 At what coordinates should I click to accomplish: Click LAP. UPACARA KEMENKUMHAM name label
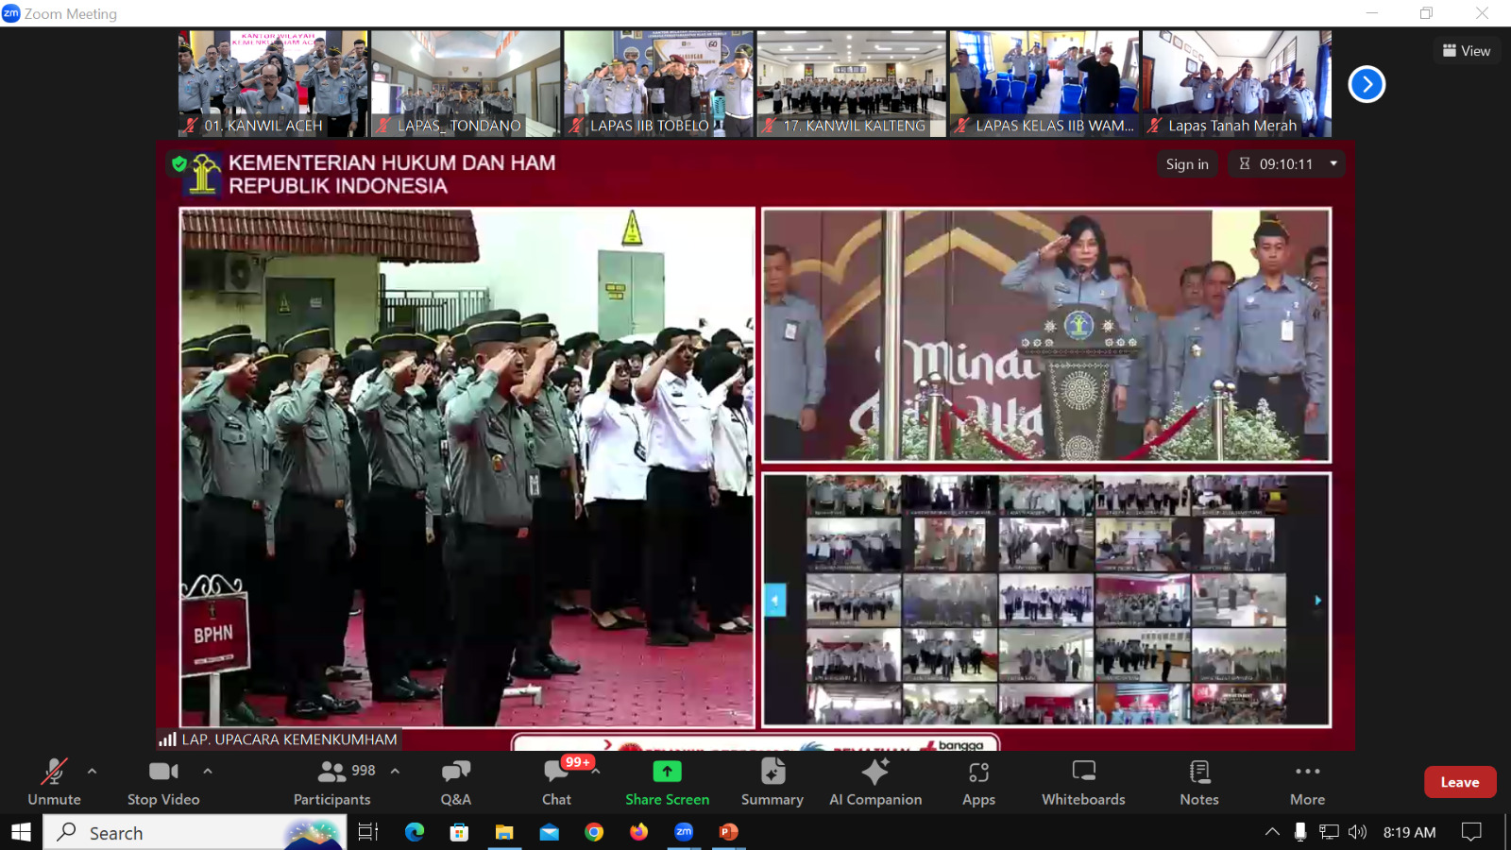click(x=280, y=739)
